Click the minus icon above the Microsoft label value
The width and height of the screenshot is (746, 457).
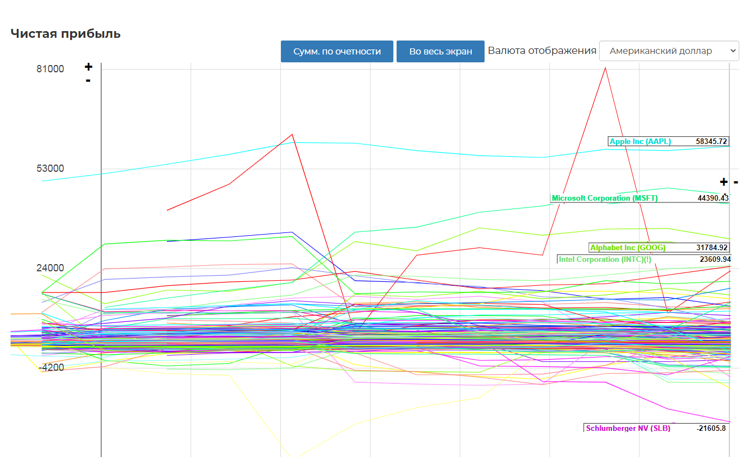tap(736, 182)
